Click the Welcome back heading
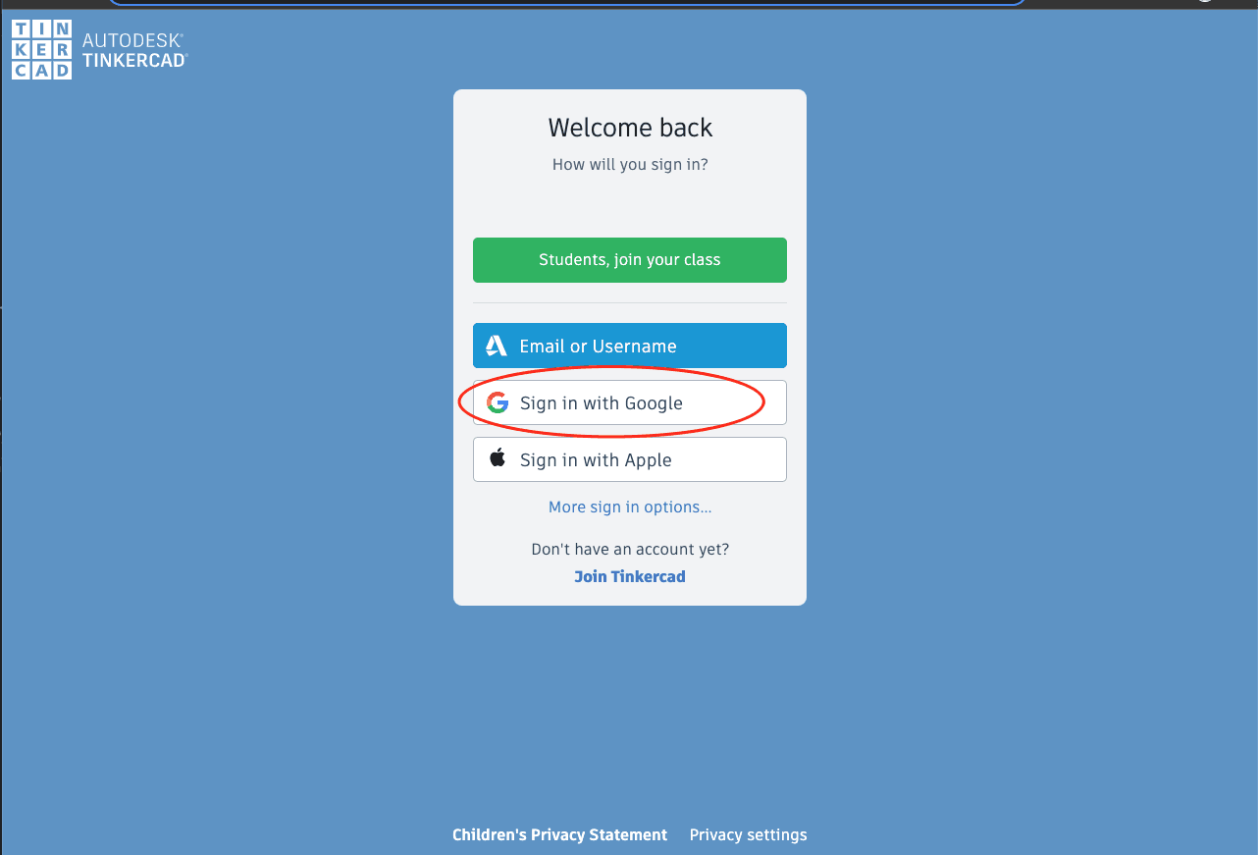The image size is (1258, 855). coord(630,128)
